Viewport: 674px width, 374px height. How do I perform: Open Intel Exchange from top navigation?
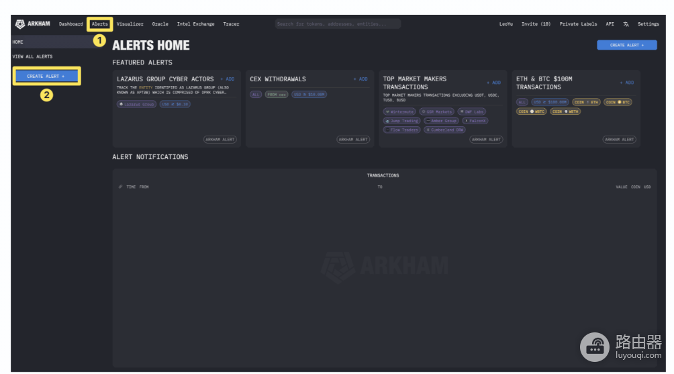point(195,24)
